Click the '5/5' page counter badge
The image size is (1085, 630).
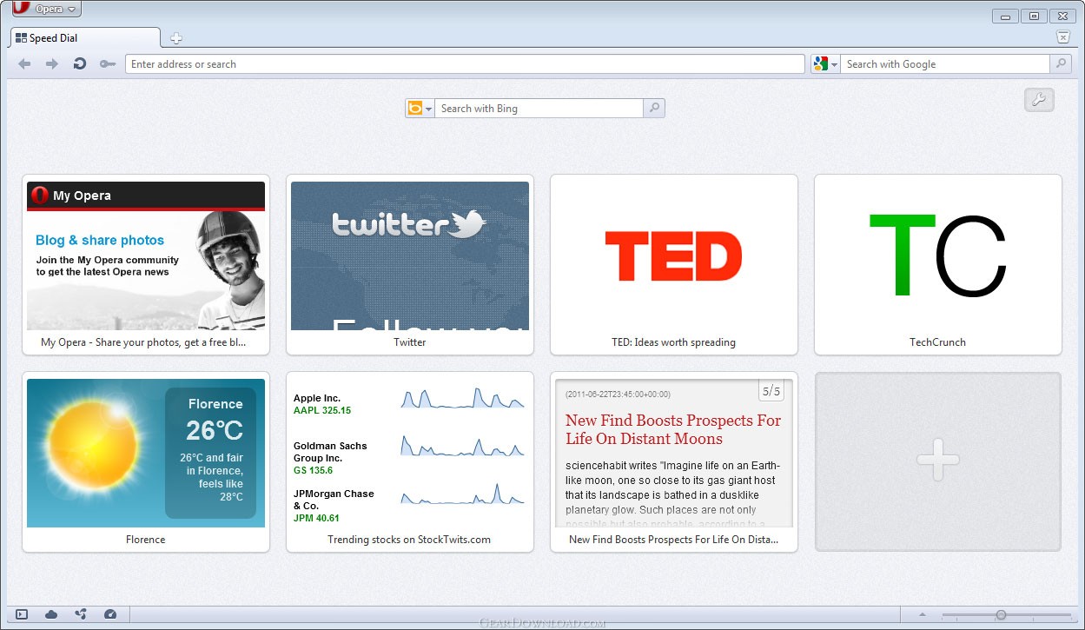(771, 392)
